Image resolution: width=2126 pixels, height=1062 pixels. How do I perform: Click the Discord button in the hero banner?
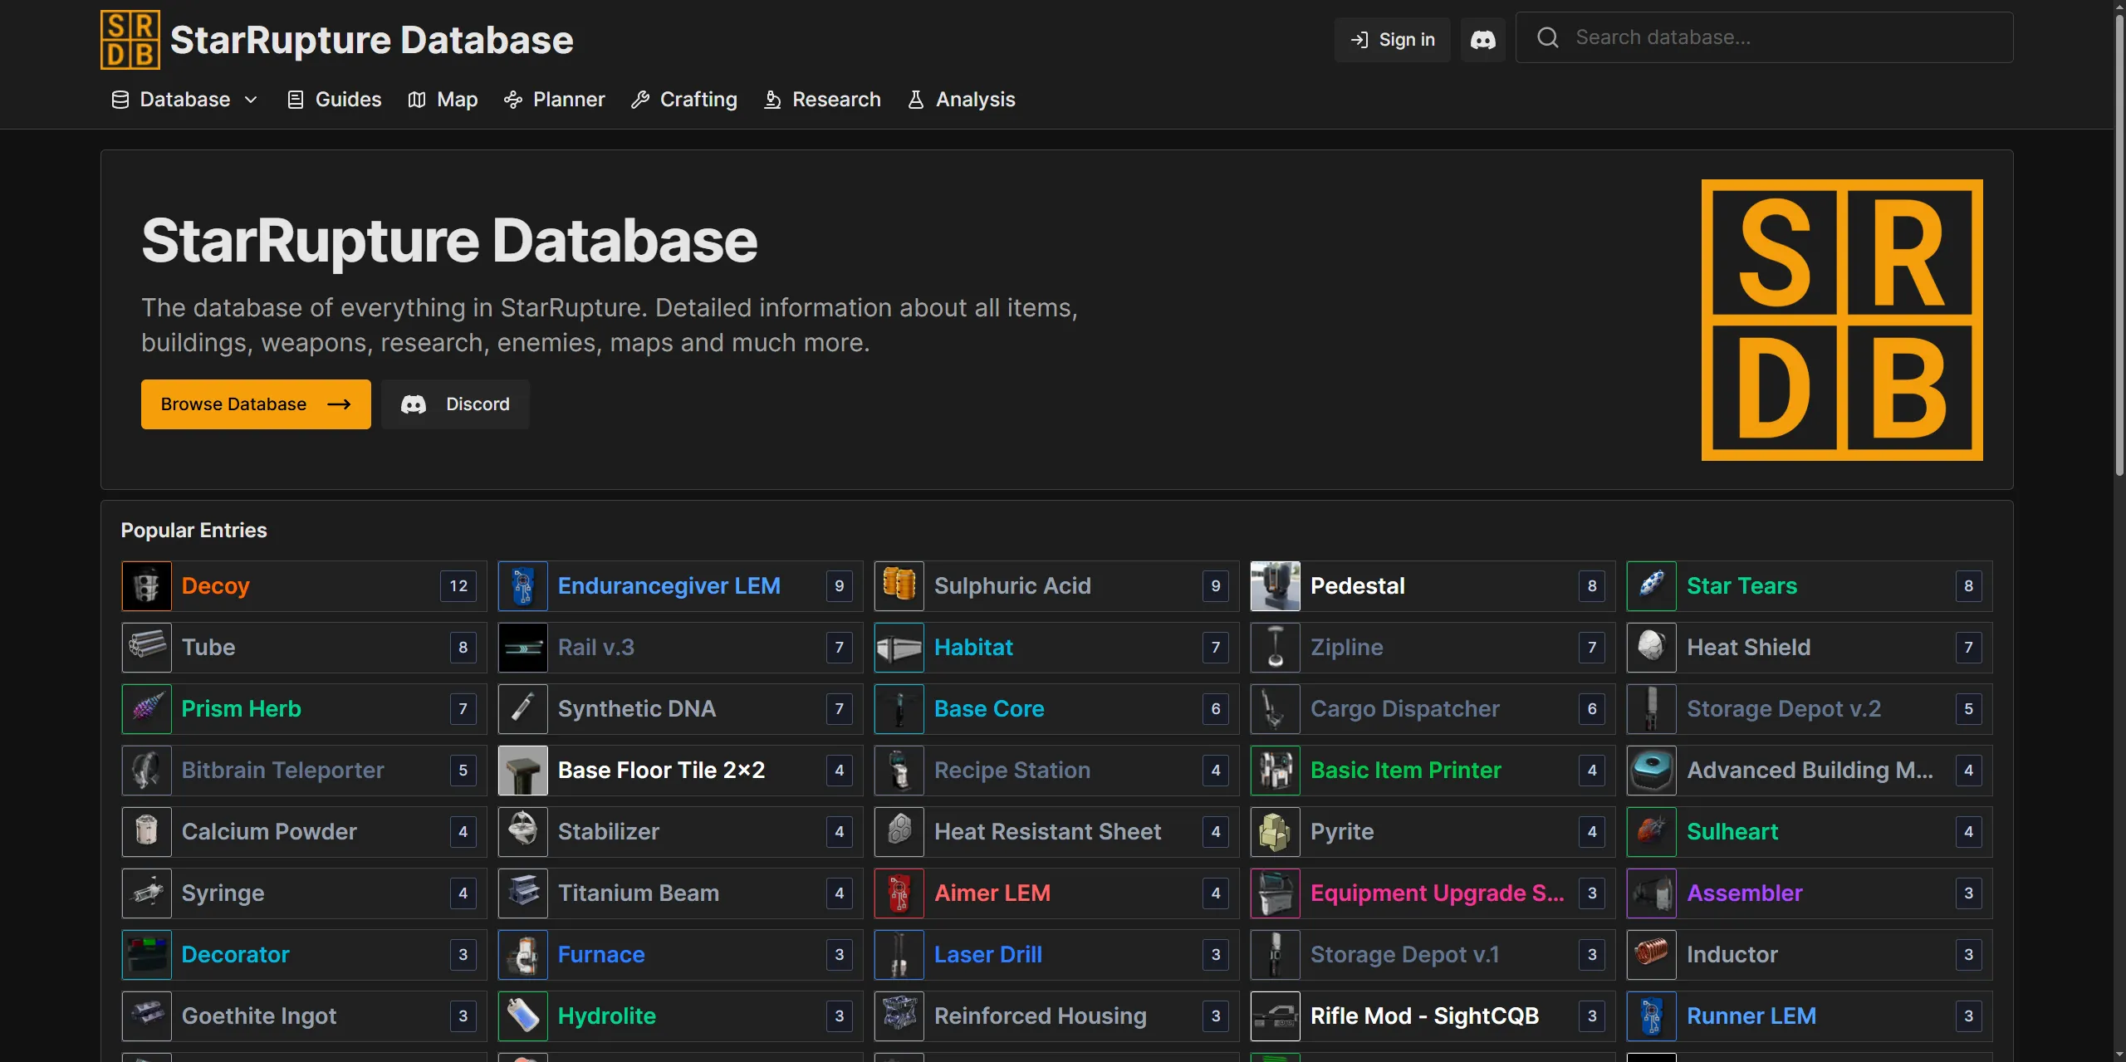(455, 404)
